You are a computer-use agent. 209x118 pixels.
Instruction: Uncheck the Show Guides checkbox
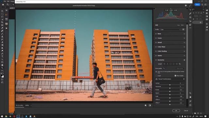(175, 76)
